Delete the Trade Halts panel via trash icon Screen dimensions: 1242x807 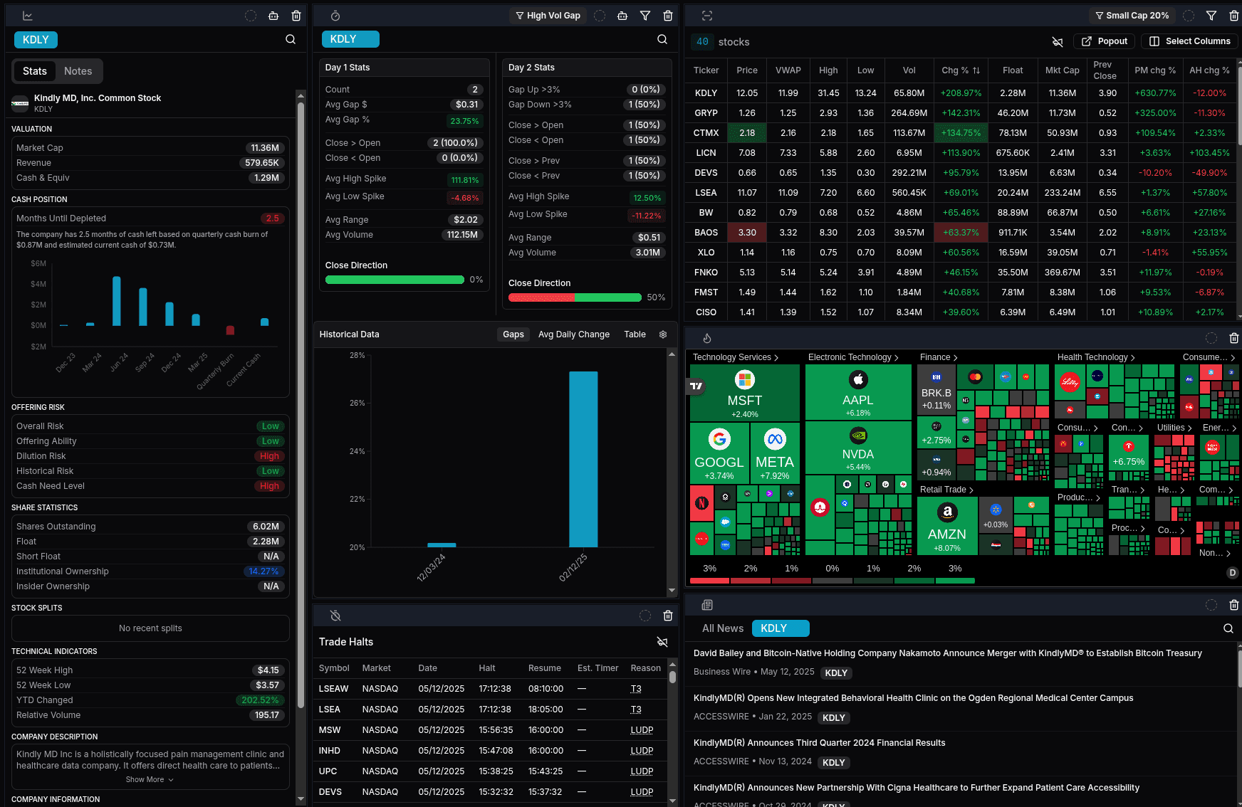pyautogui.click(x=668, y=616)
